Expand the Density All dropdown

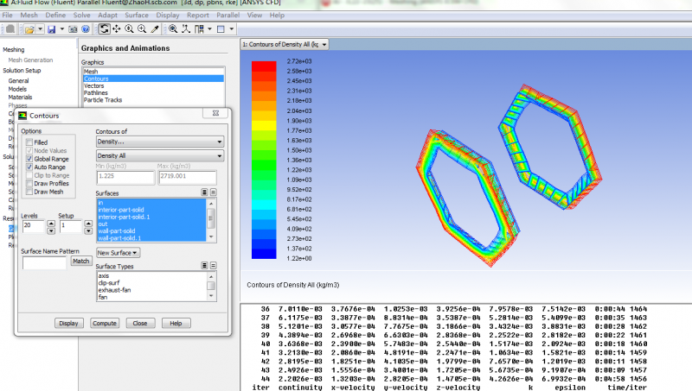pos(159,156)
